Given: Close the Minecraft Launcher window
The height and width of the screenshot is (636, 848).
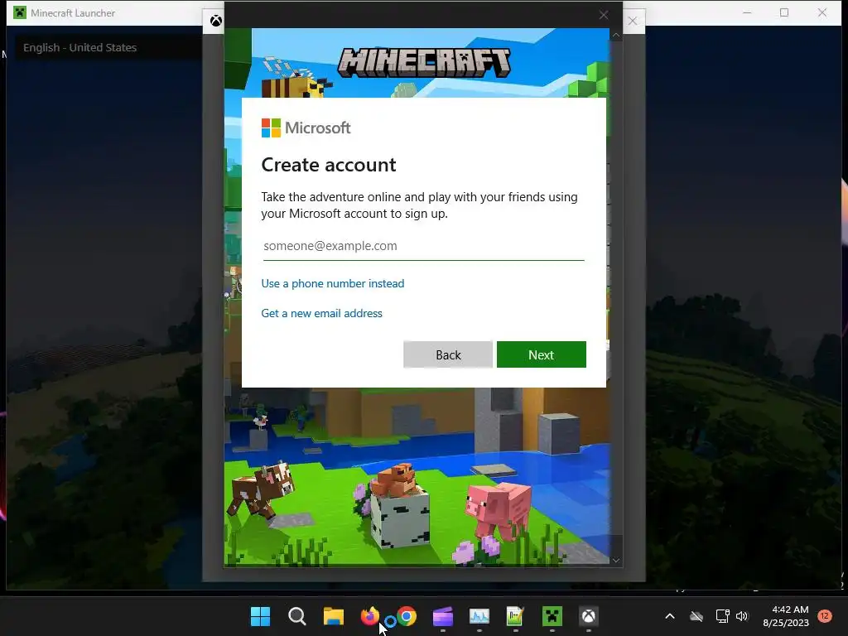Looking at the screenshot, I should [822, 12].
